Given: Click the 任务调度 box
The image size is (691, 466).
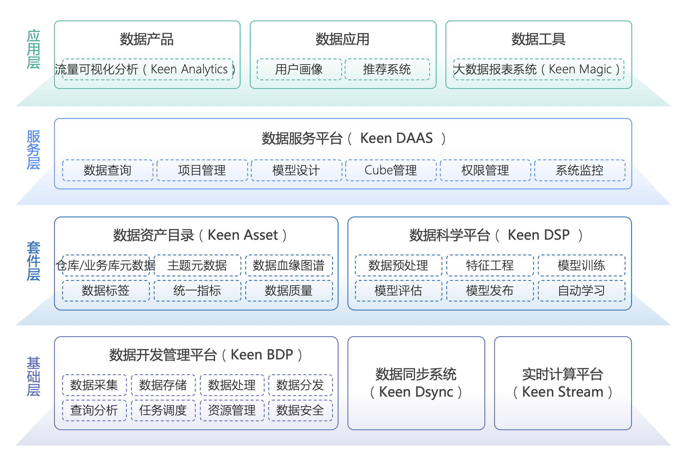Looking at the screenshot, I should [x=163, y=410].
